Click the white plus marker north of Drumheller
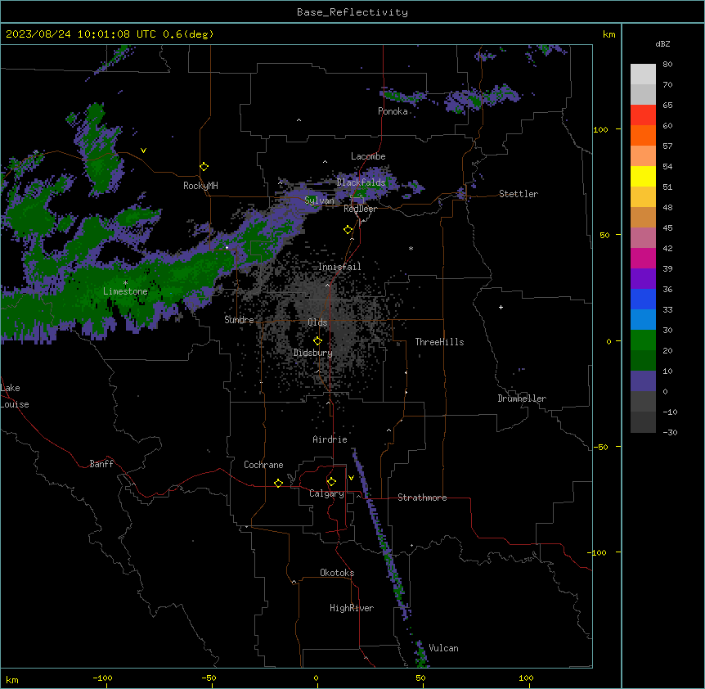Screen dimensions: 705x689 [501, 307]
